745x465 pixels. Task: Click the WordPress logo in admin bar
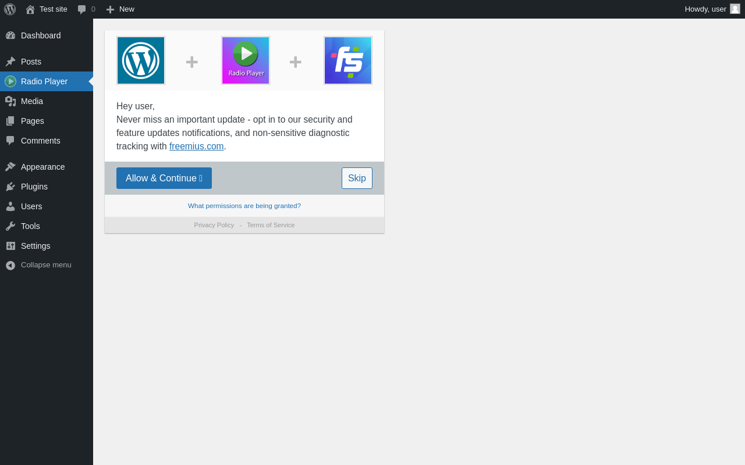(x=10, y=9)
